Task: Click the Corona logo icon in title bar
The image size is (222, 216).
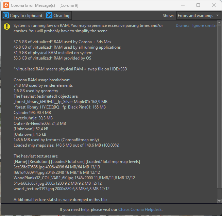Action: 6,5
